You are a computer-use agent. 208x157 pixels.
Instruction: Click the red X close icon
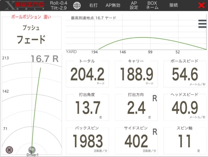(201, 6)
